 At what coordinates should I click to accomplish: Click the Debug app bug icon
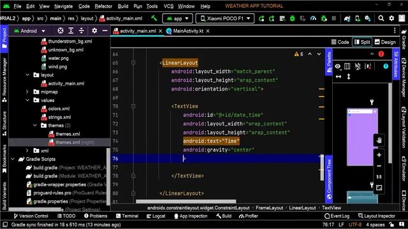click(293, 18)
